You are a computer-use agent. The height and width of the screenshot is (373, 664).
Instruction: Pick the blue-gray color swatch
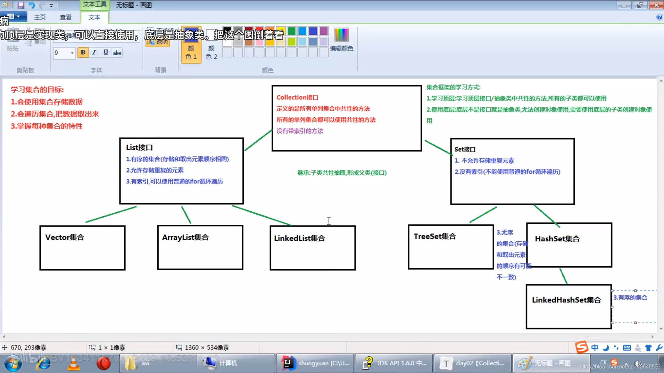[x=313, y=42]
